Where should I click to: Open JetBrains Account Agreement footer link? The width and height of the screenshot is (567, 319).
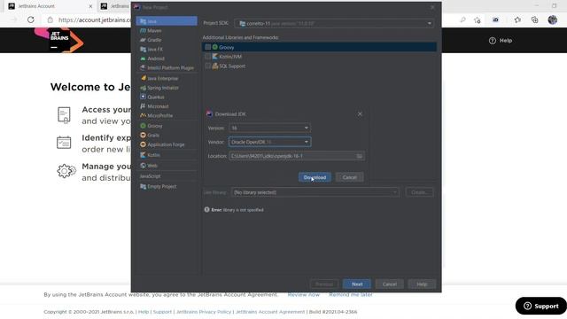pyautogui.click(x=270, y=312)
